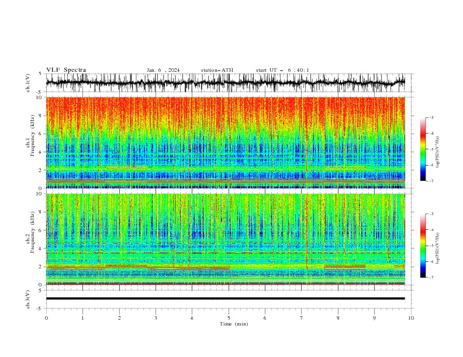Click lower colorbar '-3' tick value

431,214
